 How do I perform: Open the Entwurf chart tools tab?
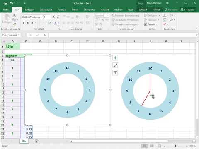pyautogui.click(x=143, y=10)
